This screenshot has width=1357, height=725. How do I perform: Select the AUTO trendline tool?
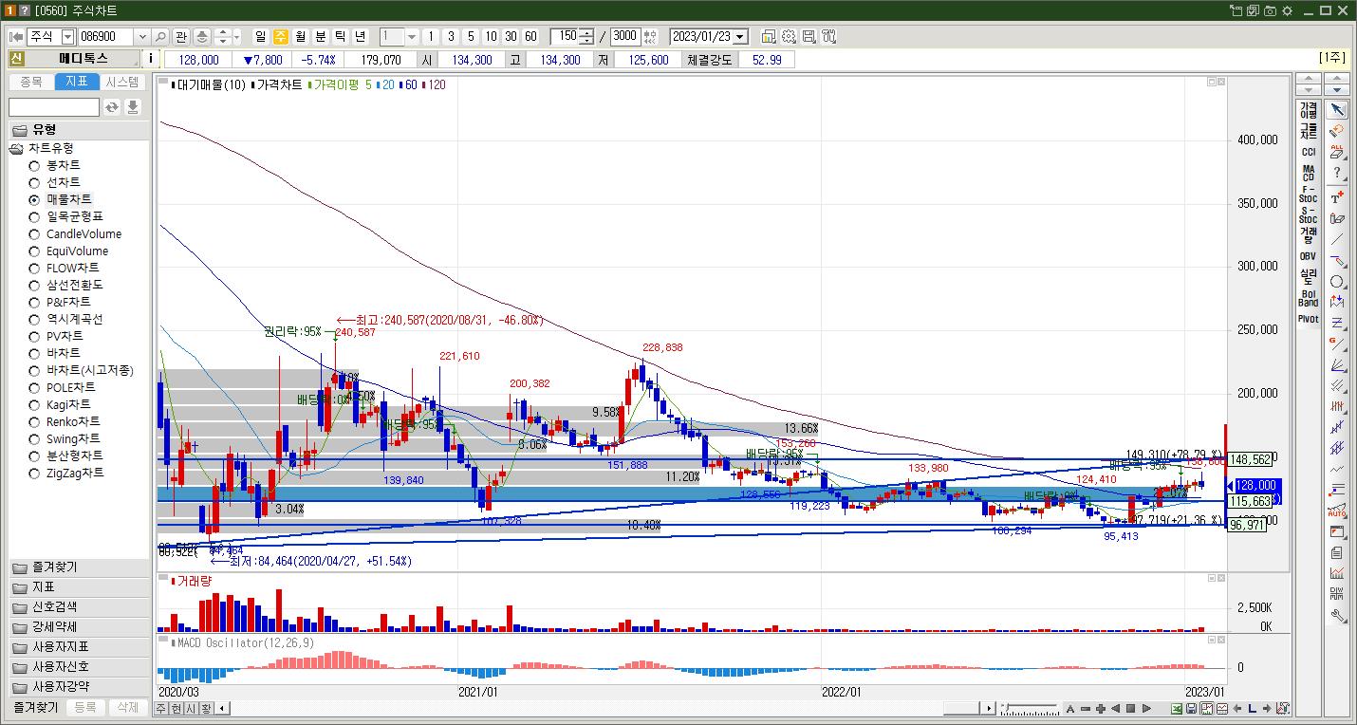pos(1337,511)
